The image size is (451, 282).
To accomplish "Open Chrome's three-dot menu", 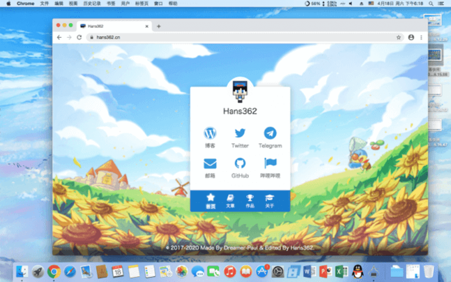I will [421, 37].
